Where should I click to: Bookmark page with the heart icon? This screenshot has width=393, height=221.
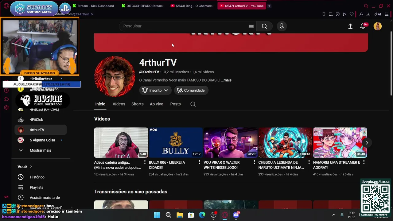click(x=352, y=14)
